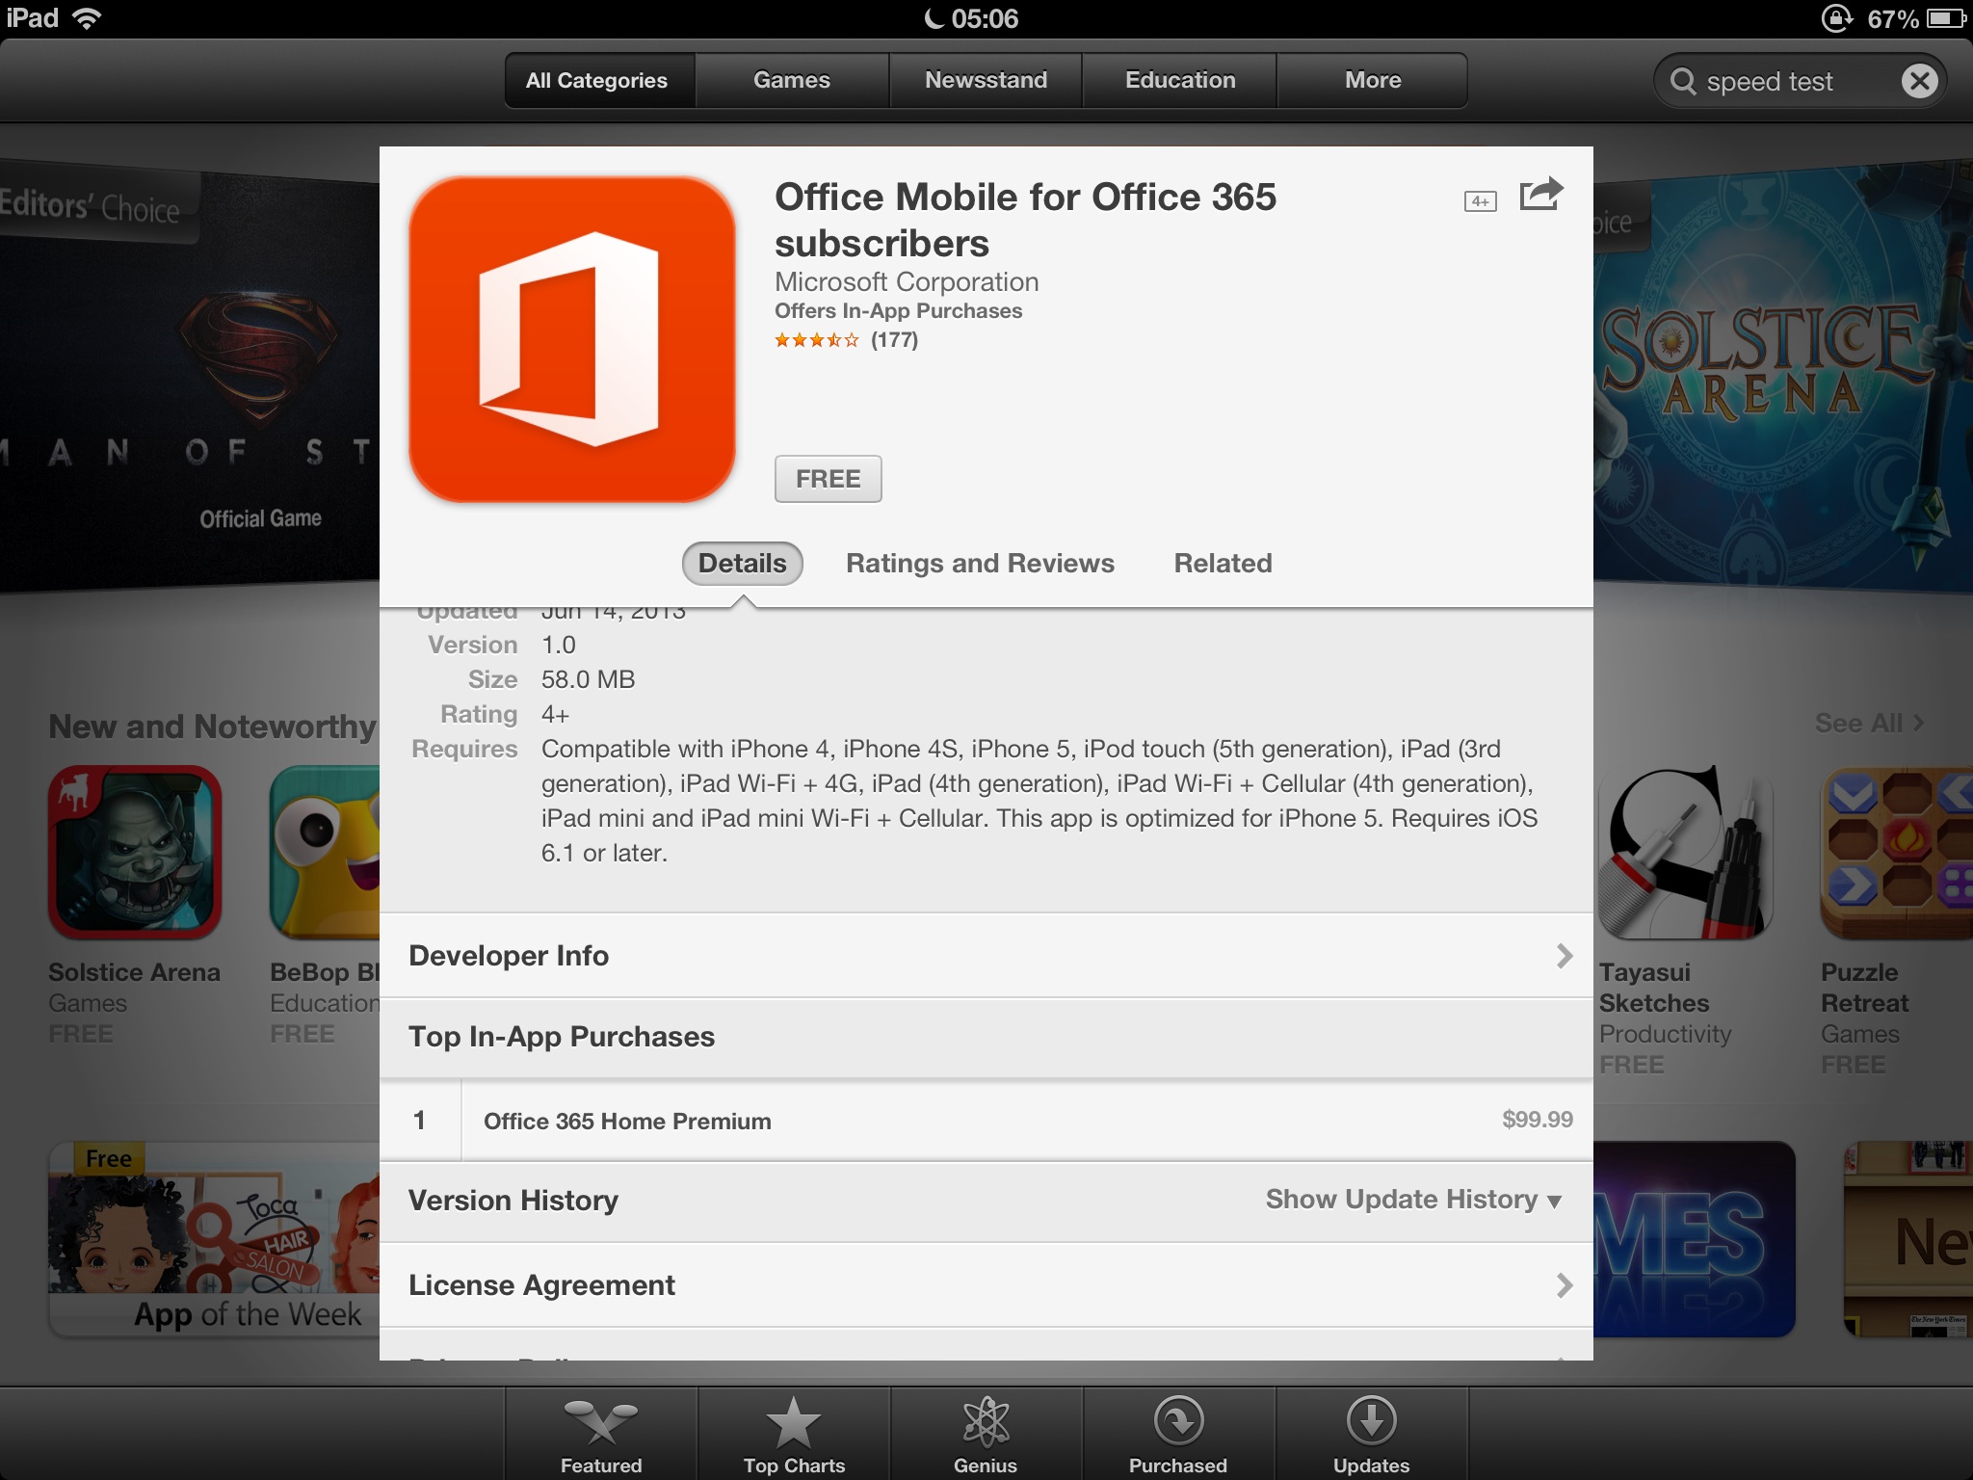Open the More categories menu
This screenshot has width=1973, height=1480.
[1373, 80]
